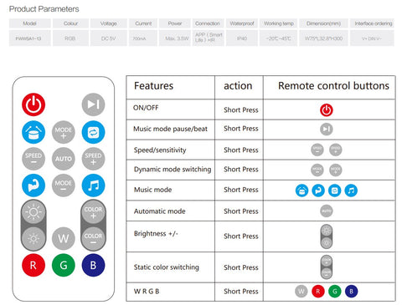Click the blue music note button on the remote

[93, 186]
